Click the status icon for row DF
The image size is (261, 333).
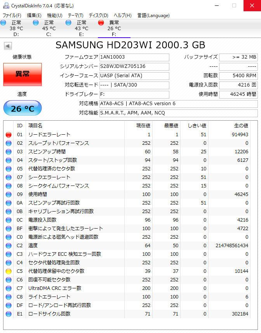point(9,305)
